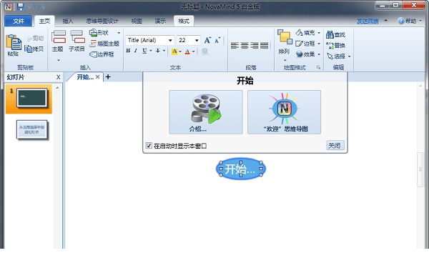Toggle Underline formatting
This screenshot has height=258, width=429.
[144, 51]
